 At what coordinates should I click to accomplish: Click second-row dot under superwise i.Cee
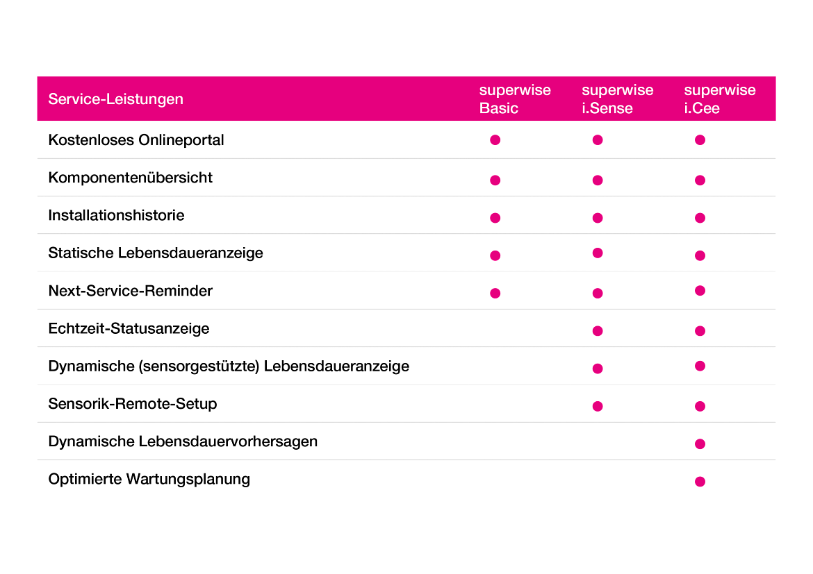(x=700, y=180)
